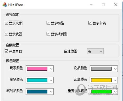Click the gray 物品颜色 swatch

click(101, 69)
